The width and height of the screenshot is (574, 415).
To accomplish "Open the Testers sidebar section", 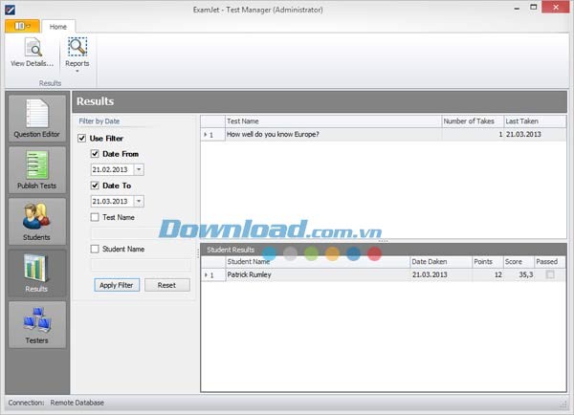I will (x=37, y=324).
